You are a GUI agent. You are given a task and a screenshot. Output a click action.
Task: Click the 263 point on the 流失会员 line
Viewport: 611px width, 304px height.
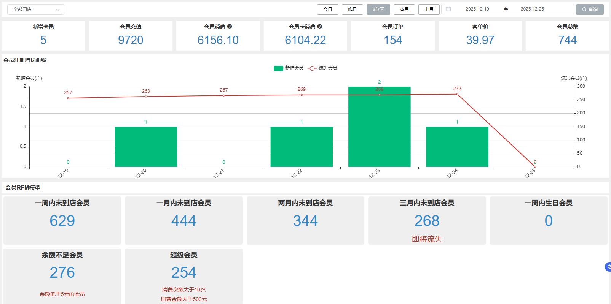[146, 97]
